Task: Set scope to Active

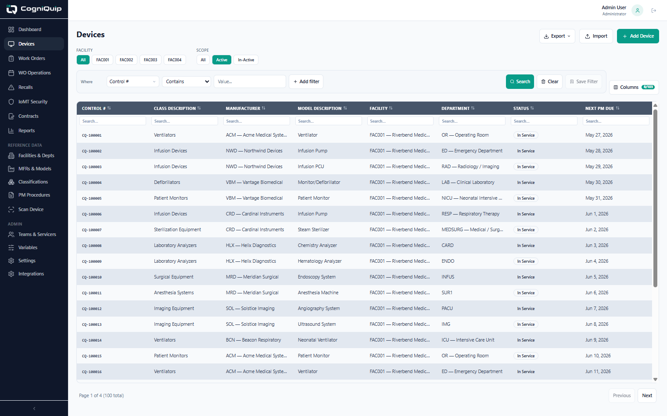Action: pyautogui.click(x=222, y=60)
